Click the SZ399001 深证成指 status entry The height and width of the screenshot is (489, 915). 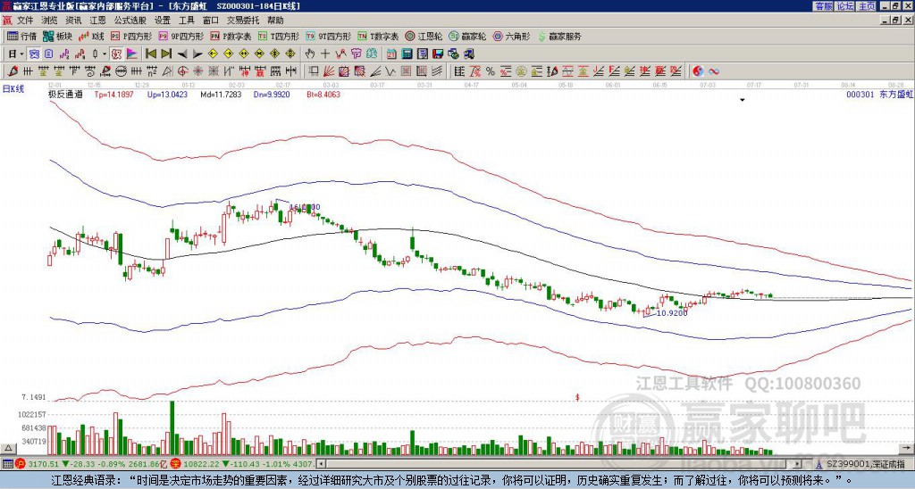[x=866, y=464]
